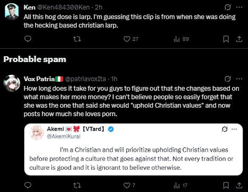
Task: Open @Ken484300Ken handle link
Action: [64, 7]
